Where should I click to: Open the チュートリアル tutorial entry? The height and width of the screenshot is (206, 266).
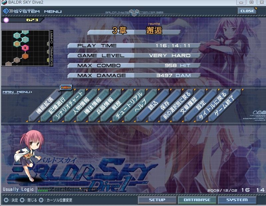(x=129, y=105)
